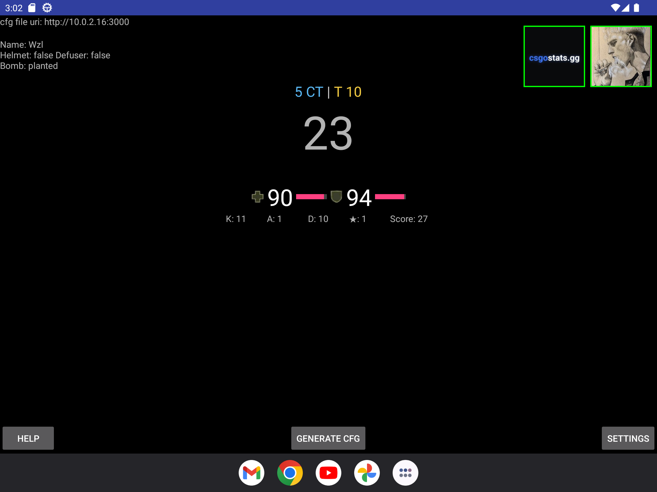Click the blue '5 CT' score
Image resolution: width=657 pixels, height=492 pixels.
pyautogui.click(x=309, y=92)
